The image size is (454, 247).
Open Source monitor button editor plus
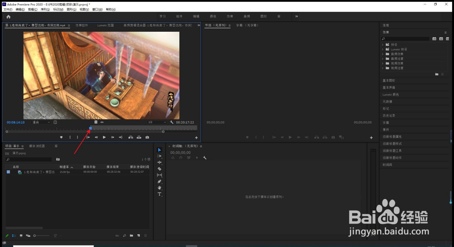tap(196, 138)
